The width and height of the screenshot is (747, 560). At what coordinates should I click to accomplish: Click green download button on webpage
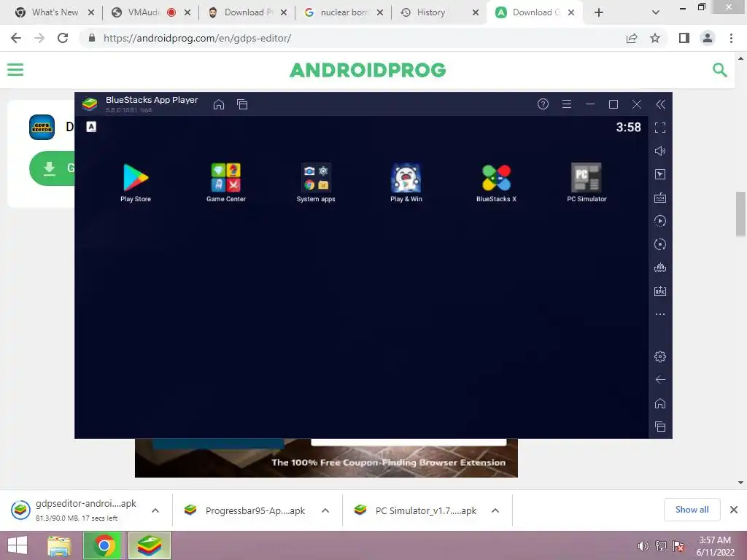pyautogui.click(x=52, y=168)
